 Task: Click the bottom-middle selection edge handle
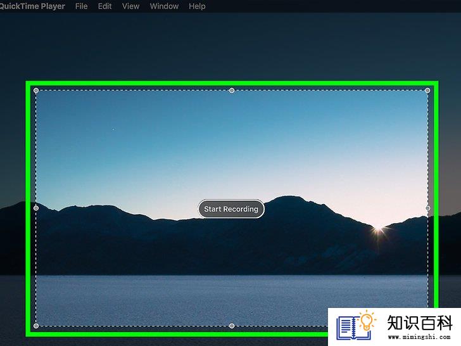coord(232,326)
